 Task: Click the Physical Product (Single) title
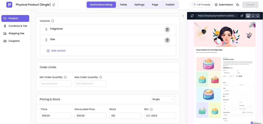[x=33, y=5]
